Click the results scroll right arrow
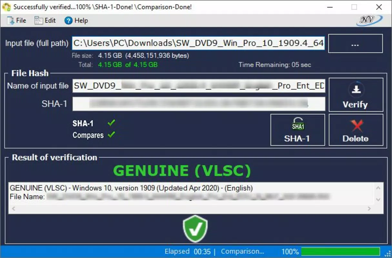The image size is (392, 258). [x=369, y=209]
